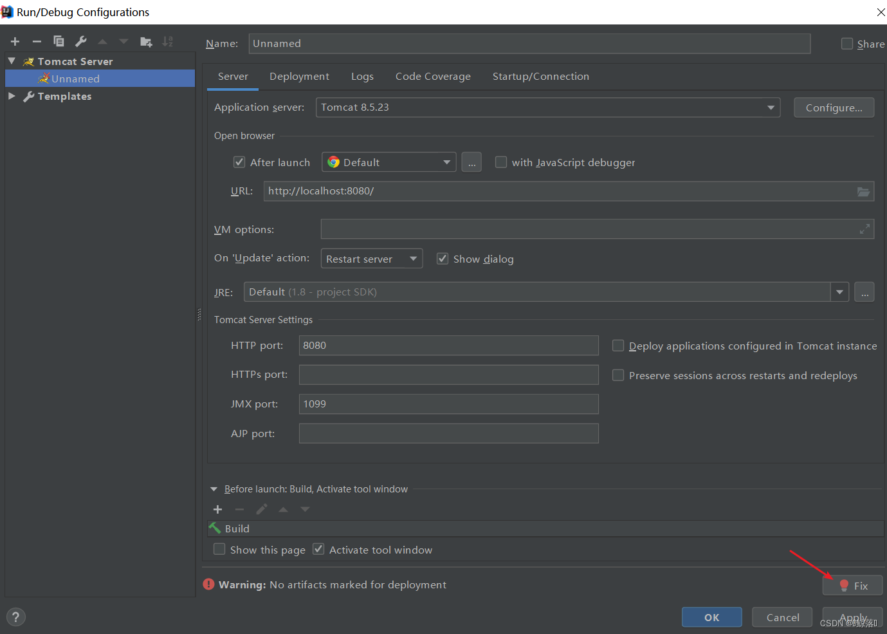
Task: Click in the Name field
Action: coord(529,44)
